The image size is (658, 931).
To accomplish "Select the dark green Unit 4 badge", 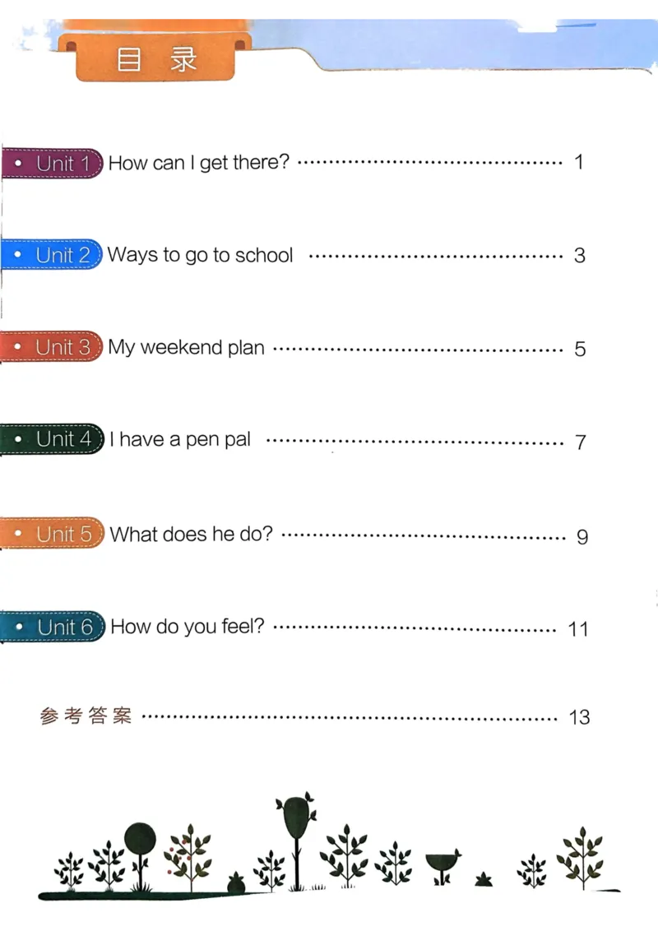I will coord(53,439).
